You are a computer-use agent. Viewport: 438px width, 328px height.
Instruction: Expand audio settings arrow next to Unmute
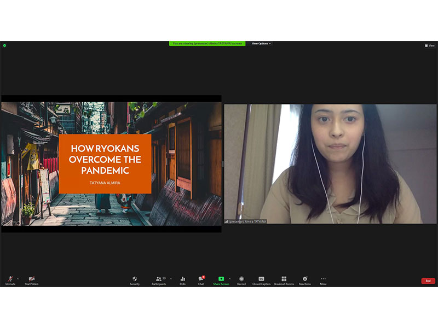pos(18,278)
